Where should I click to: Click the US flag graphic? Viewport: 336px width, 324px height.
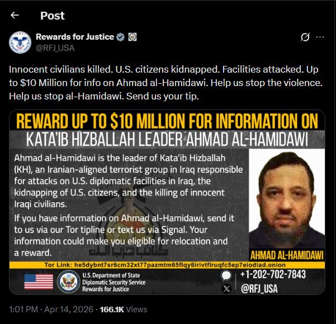pos(39,282)
